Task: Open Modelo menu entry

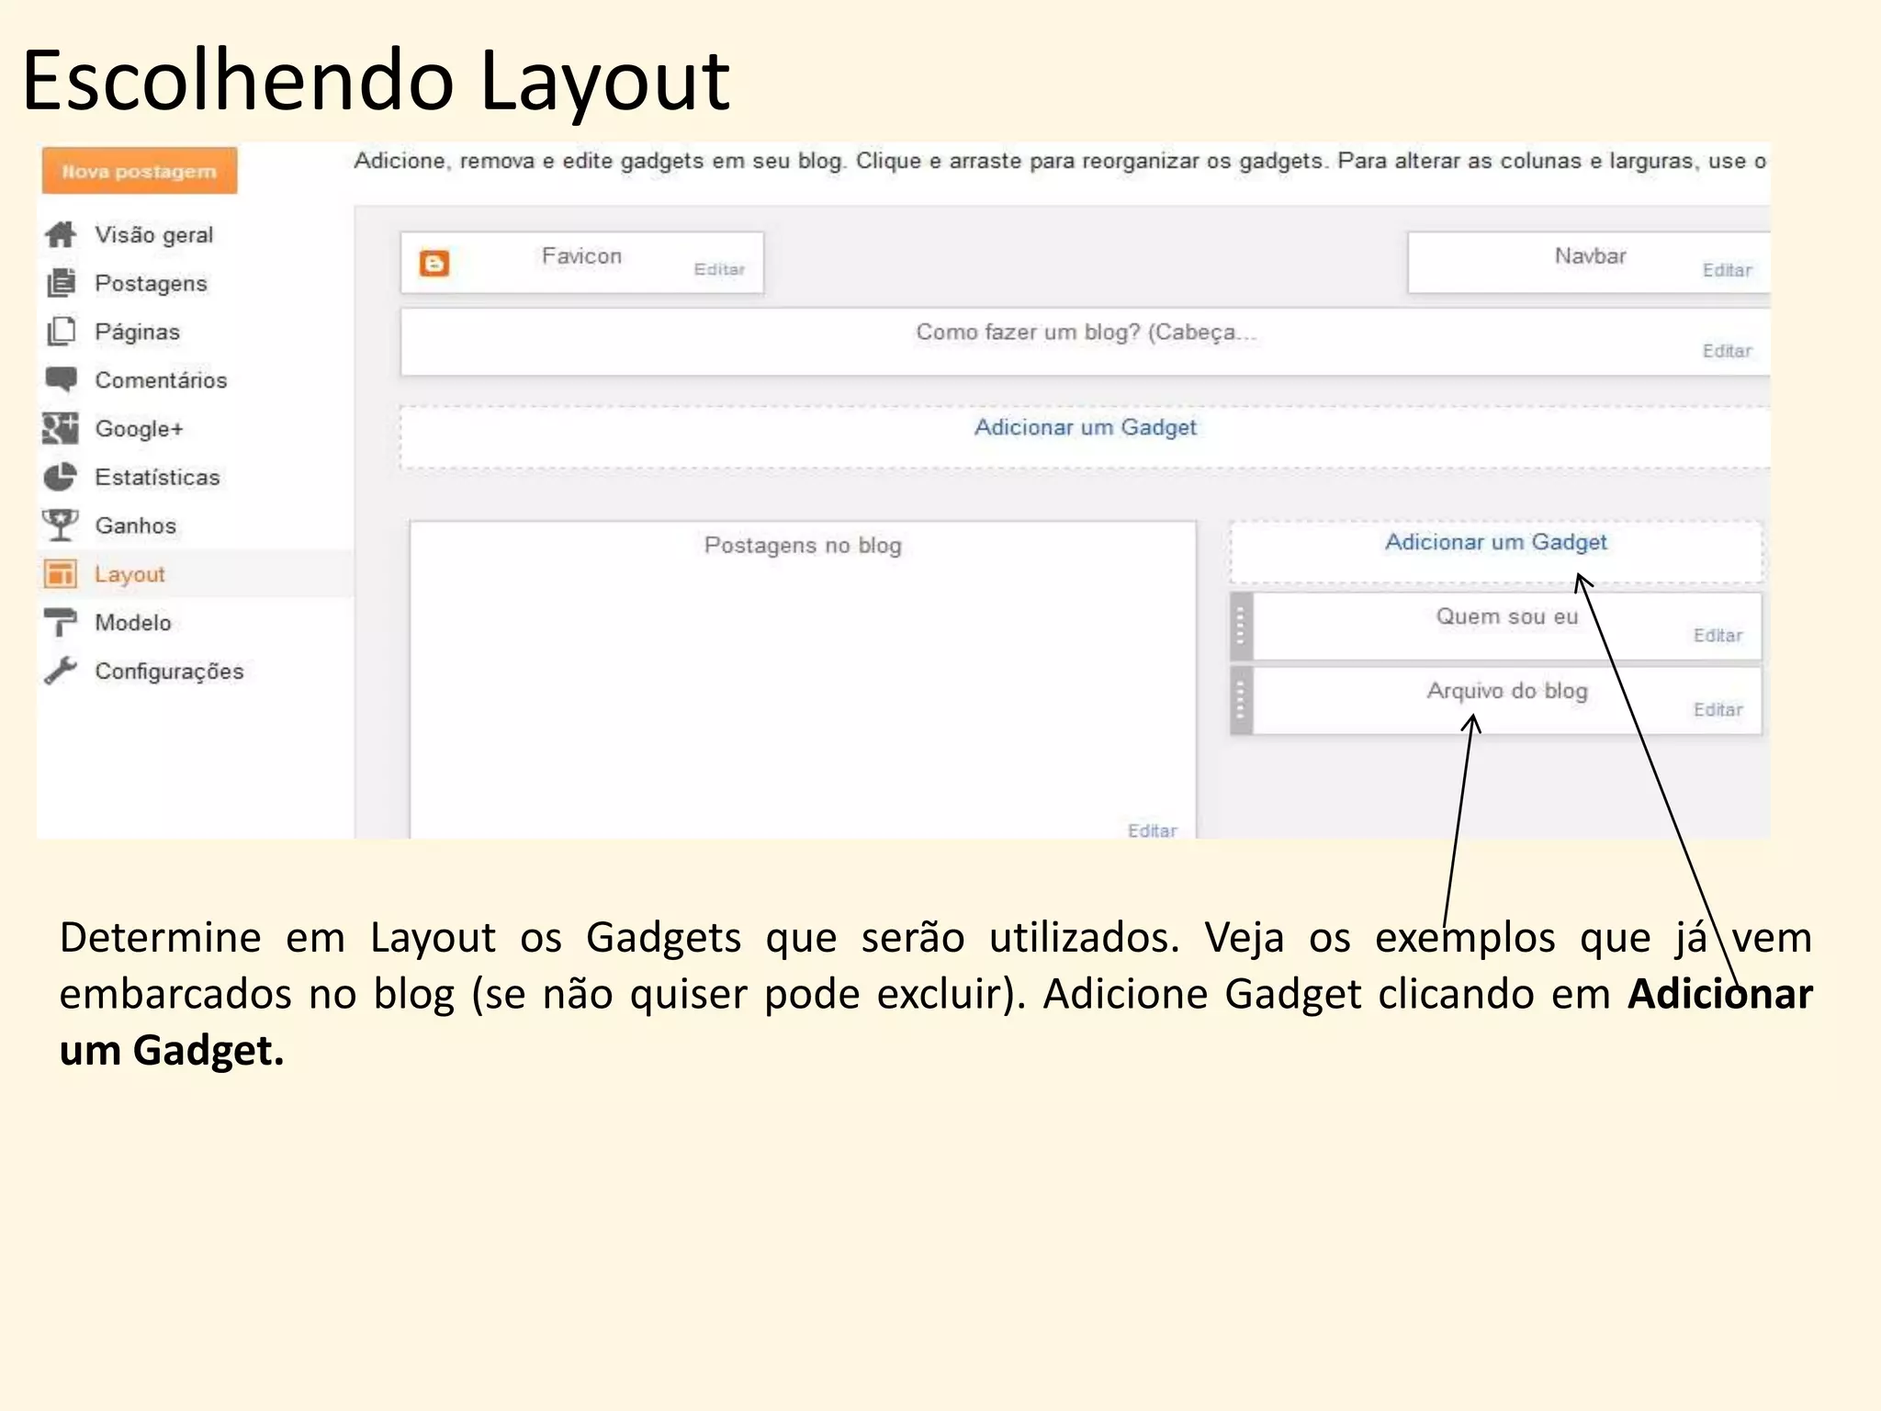Action: point(133,623)
